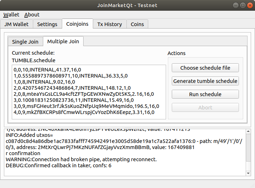The image size is (255, 188).
Task: Open the About menu
Action: click(32, 15)
